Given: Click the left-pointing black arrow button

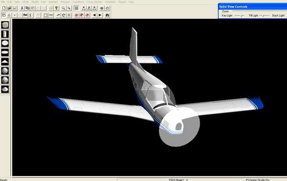Looking at the screenshot, I should (x=94, y=15).
